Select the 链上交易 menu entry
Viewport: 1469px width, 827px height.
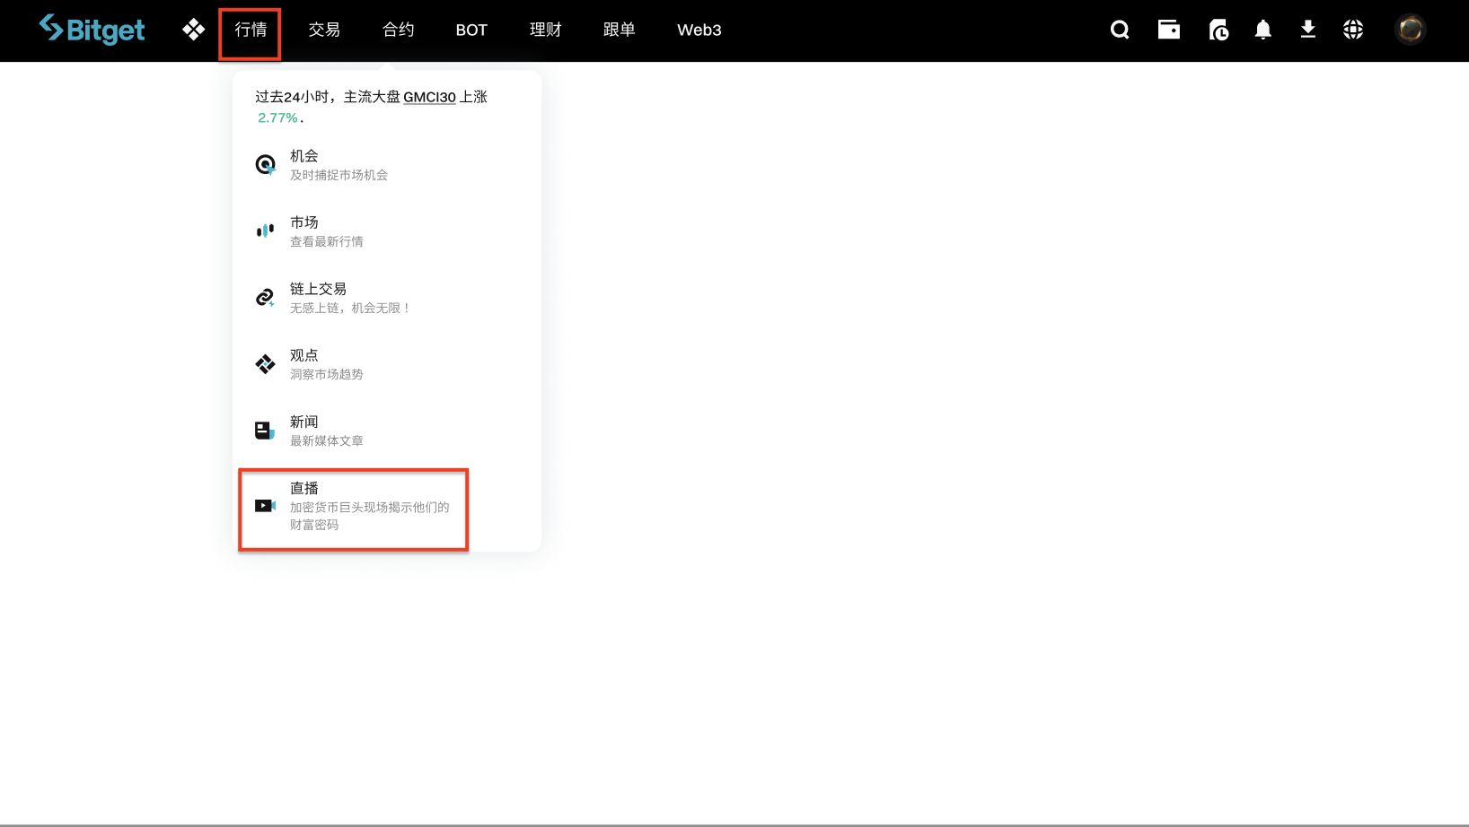[387, 298]
